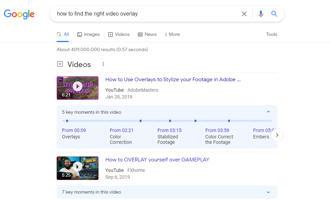Open the three-dot menu beside Videos heading
The height and width of the screenshot is (200, 331).
(103, 64)
